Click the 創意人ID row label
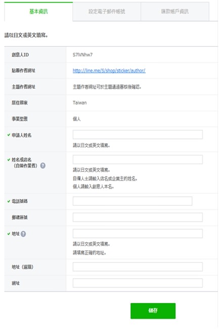The image size is (219, 329). pyautogui.click(x=20, y=55)
